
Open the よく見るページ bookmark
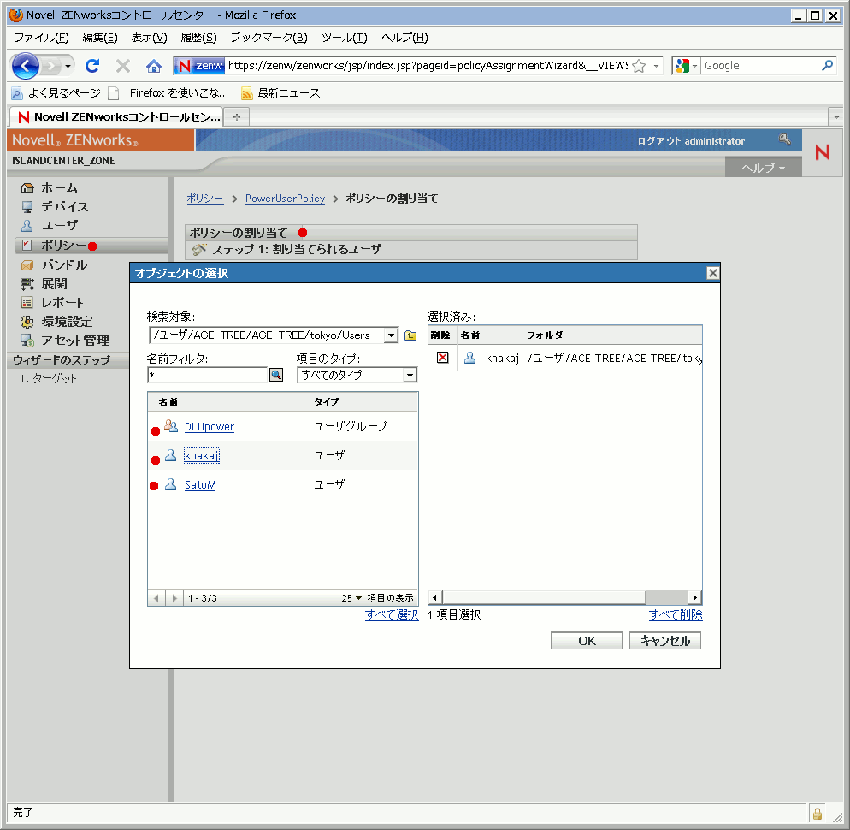tap(56, 92)
